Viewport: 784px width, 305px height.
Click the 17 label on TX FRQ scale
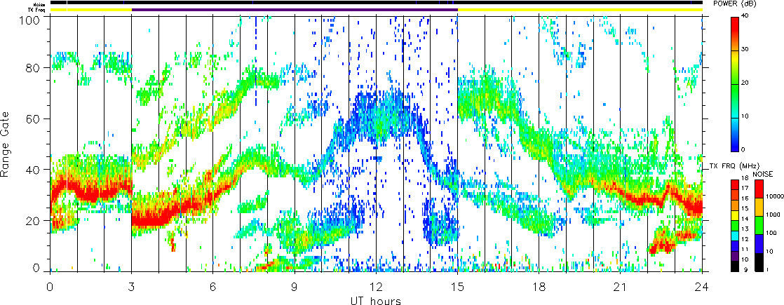click(745, 189)
